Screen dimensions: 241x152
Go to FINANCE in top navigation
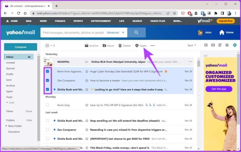(x=60, y=21)
